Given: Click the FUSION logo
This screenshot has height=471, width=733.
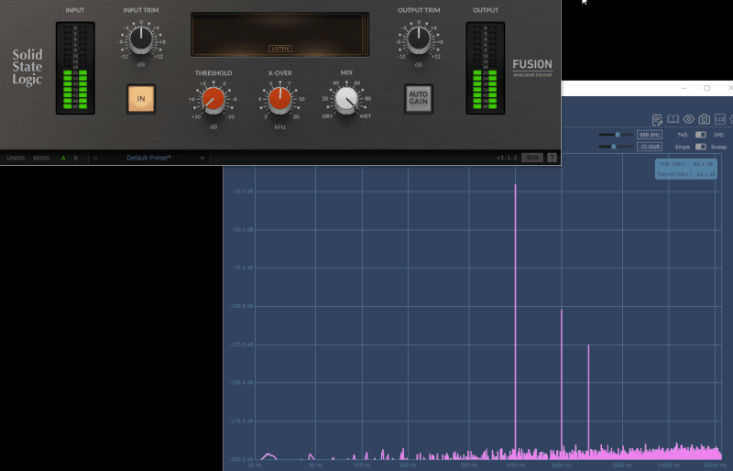Looking at the screenshot, I should click(532, 67).
